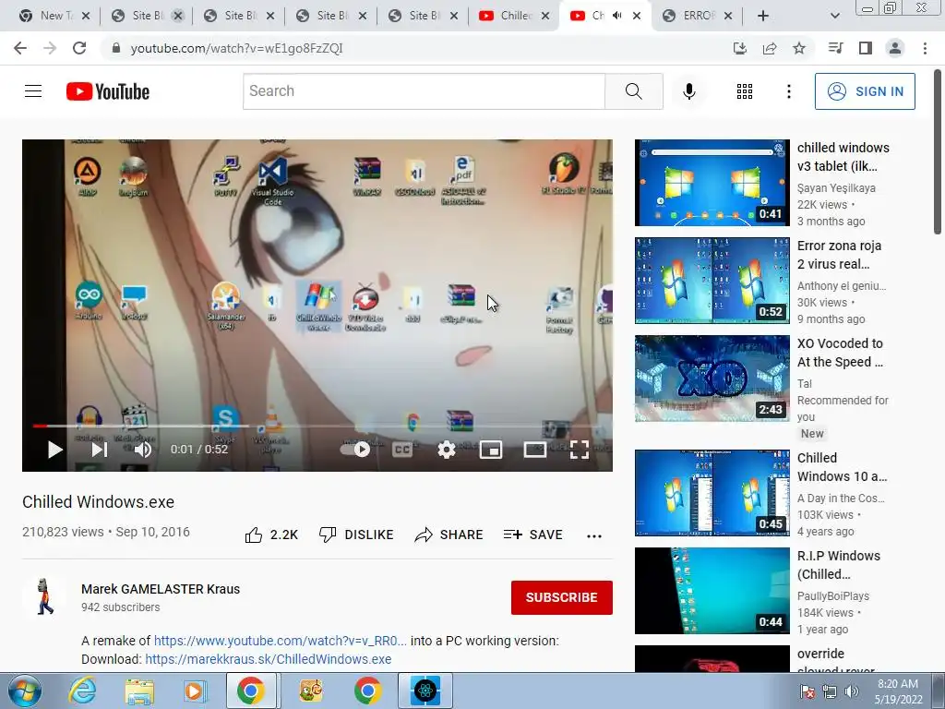945x709 pixels.
Task: Share the video
Action: click(x=449, y=535)
